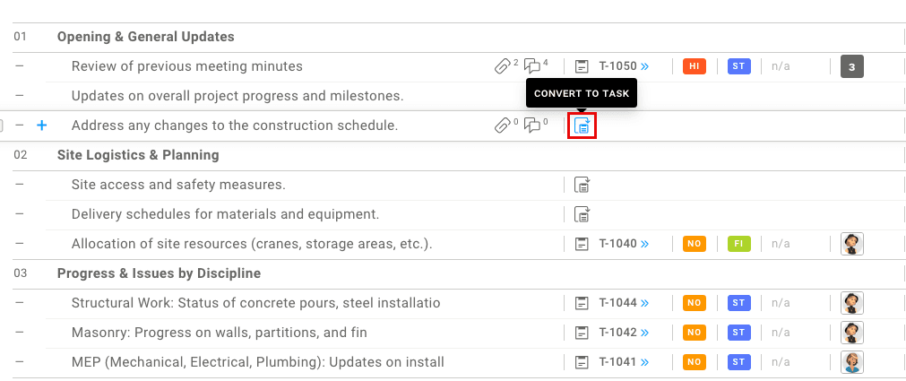
Task: Open the ST status badge on T-1044
Action: pyautogui.click(x=738, y=303)
